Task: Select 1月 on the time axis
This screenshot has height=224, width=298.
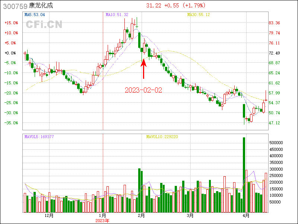Action: tap(102, 216)
